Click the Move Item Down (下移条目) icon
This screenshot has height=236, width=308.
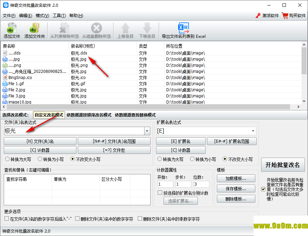pyautogui.click(x=147, y=28)
